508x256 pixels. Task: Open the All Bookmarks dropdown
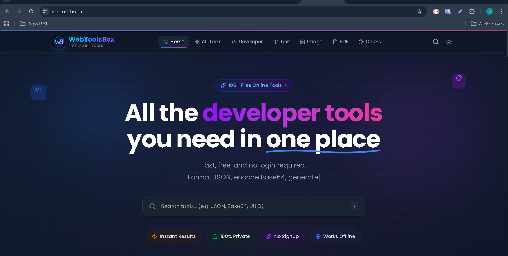[487, 24]
